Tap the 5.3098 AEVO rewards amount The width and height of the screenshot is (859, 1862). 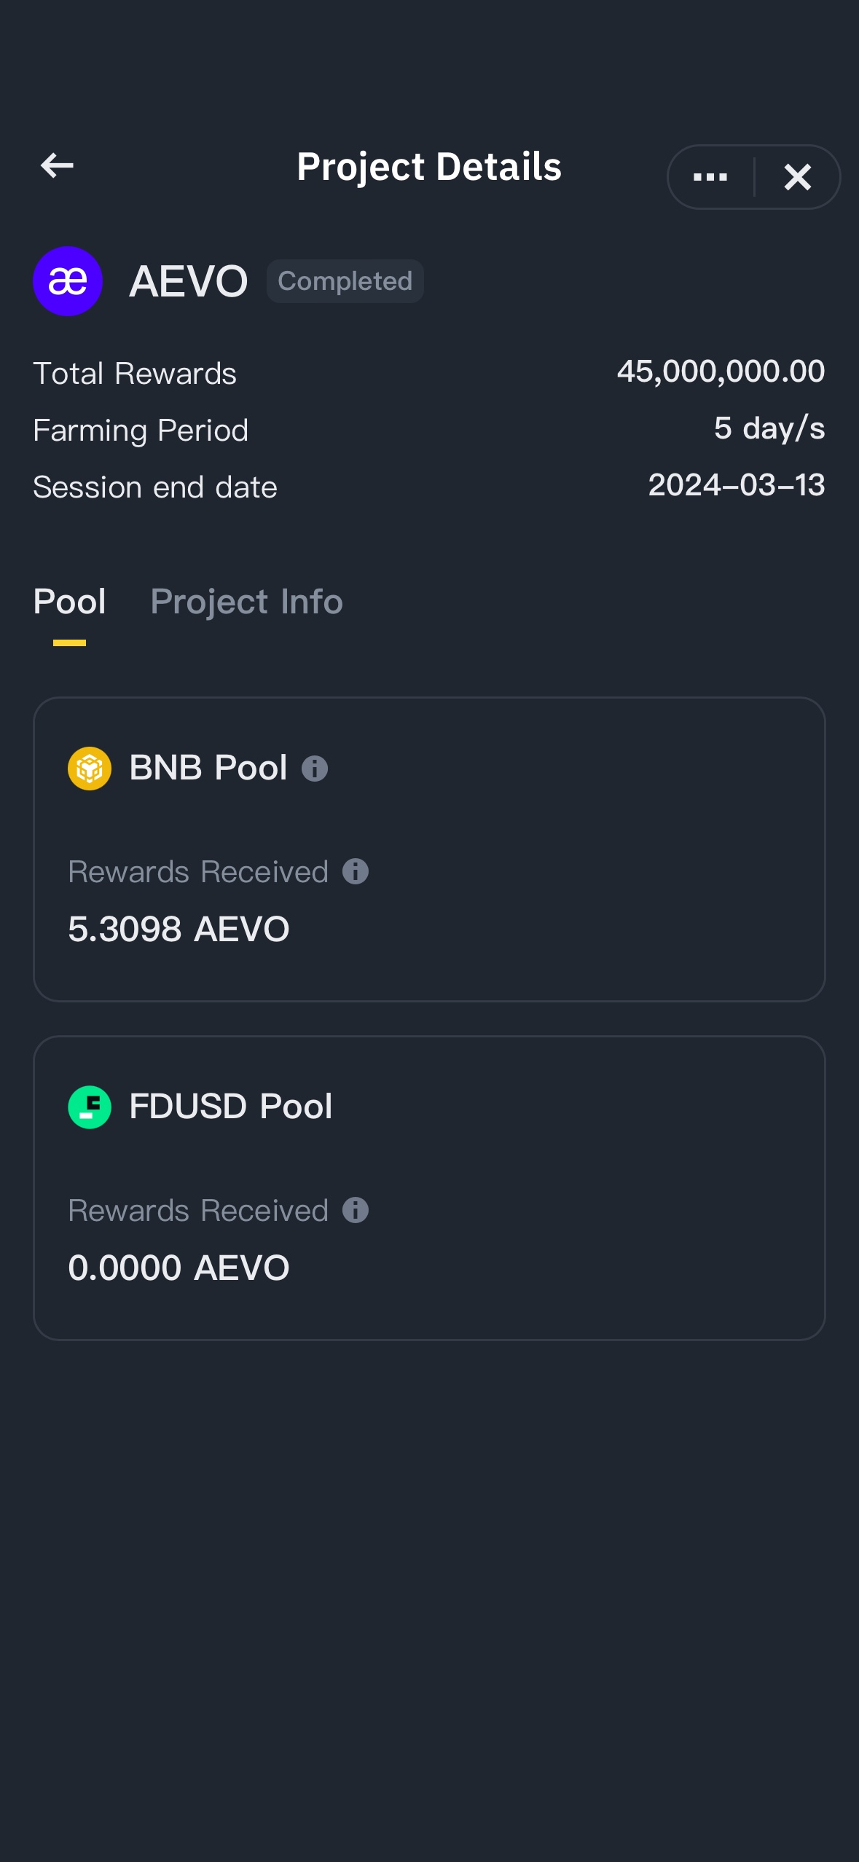coord(179,930)
